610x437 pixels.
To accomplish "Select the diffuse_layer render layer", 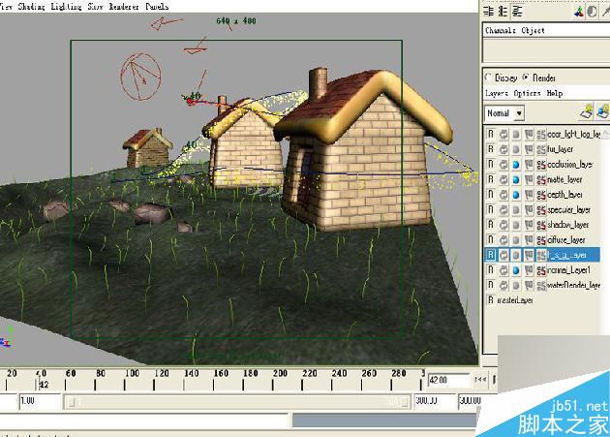I will tap(566, 240).
